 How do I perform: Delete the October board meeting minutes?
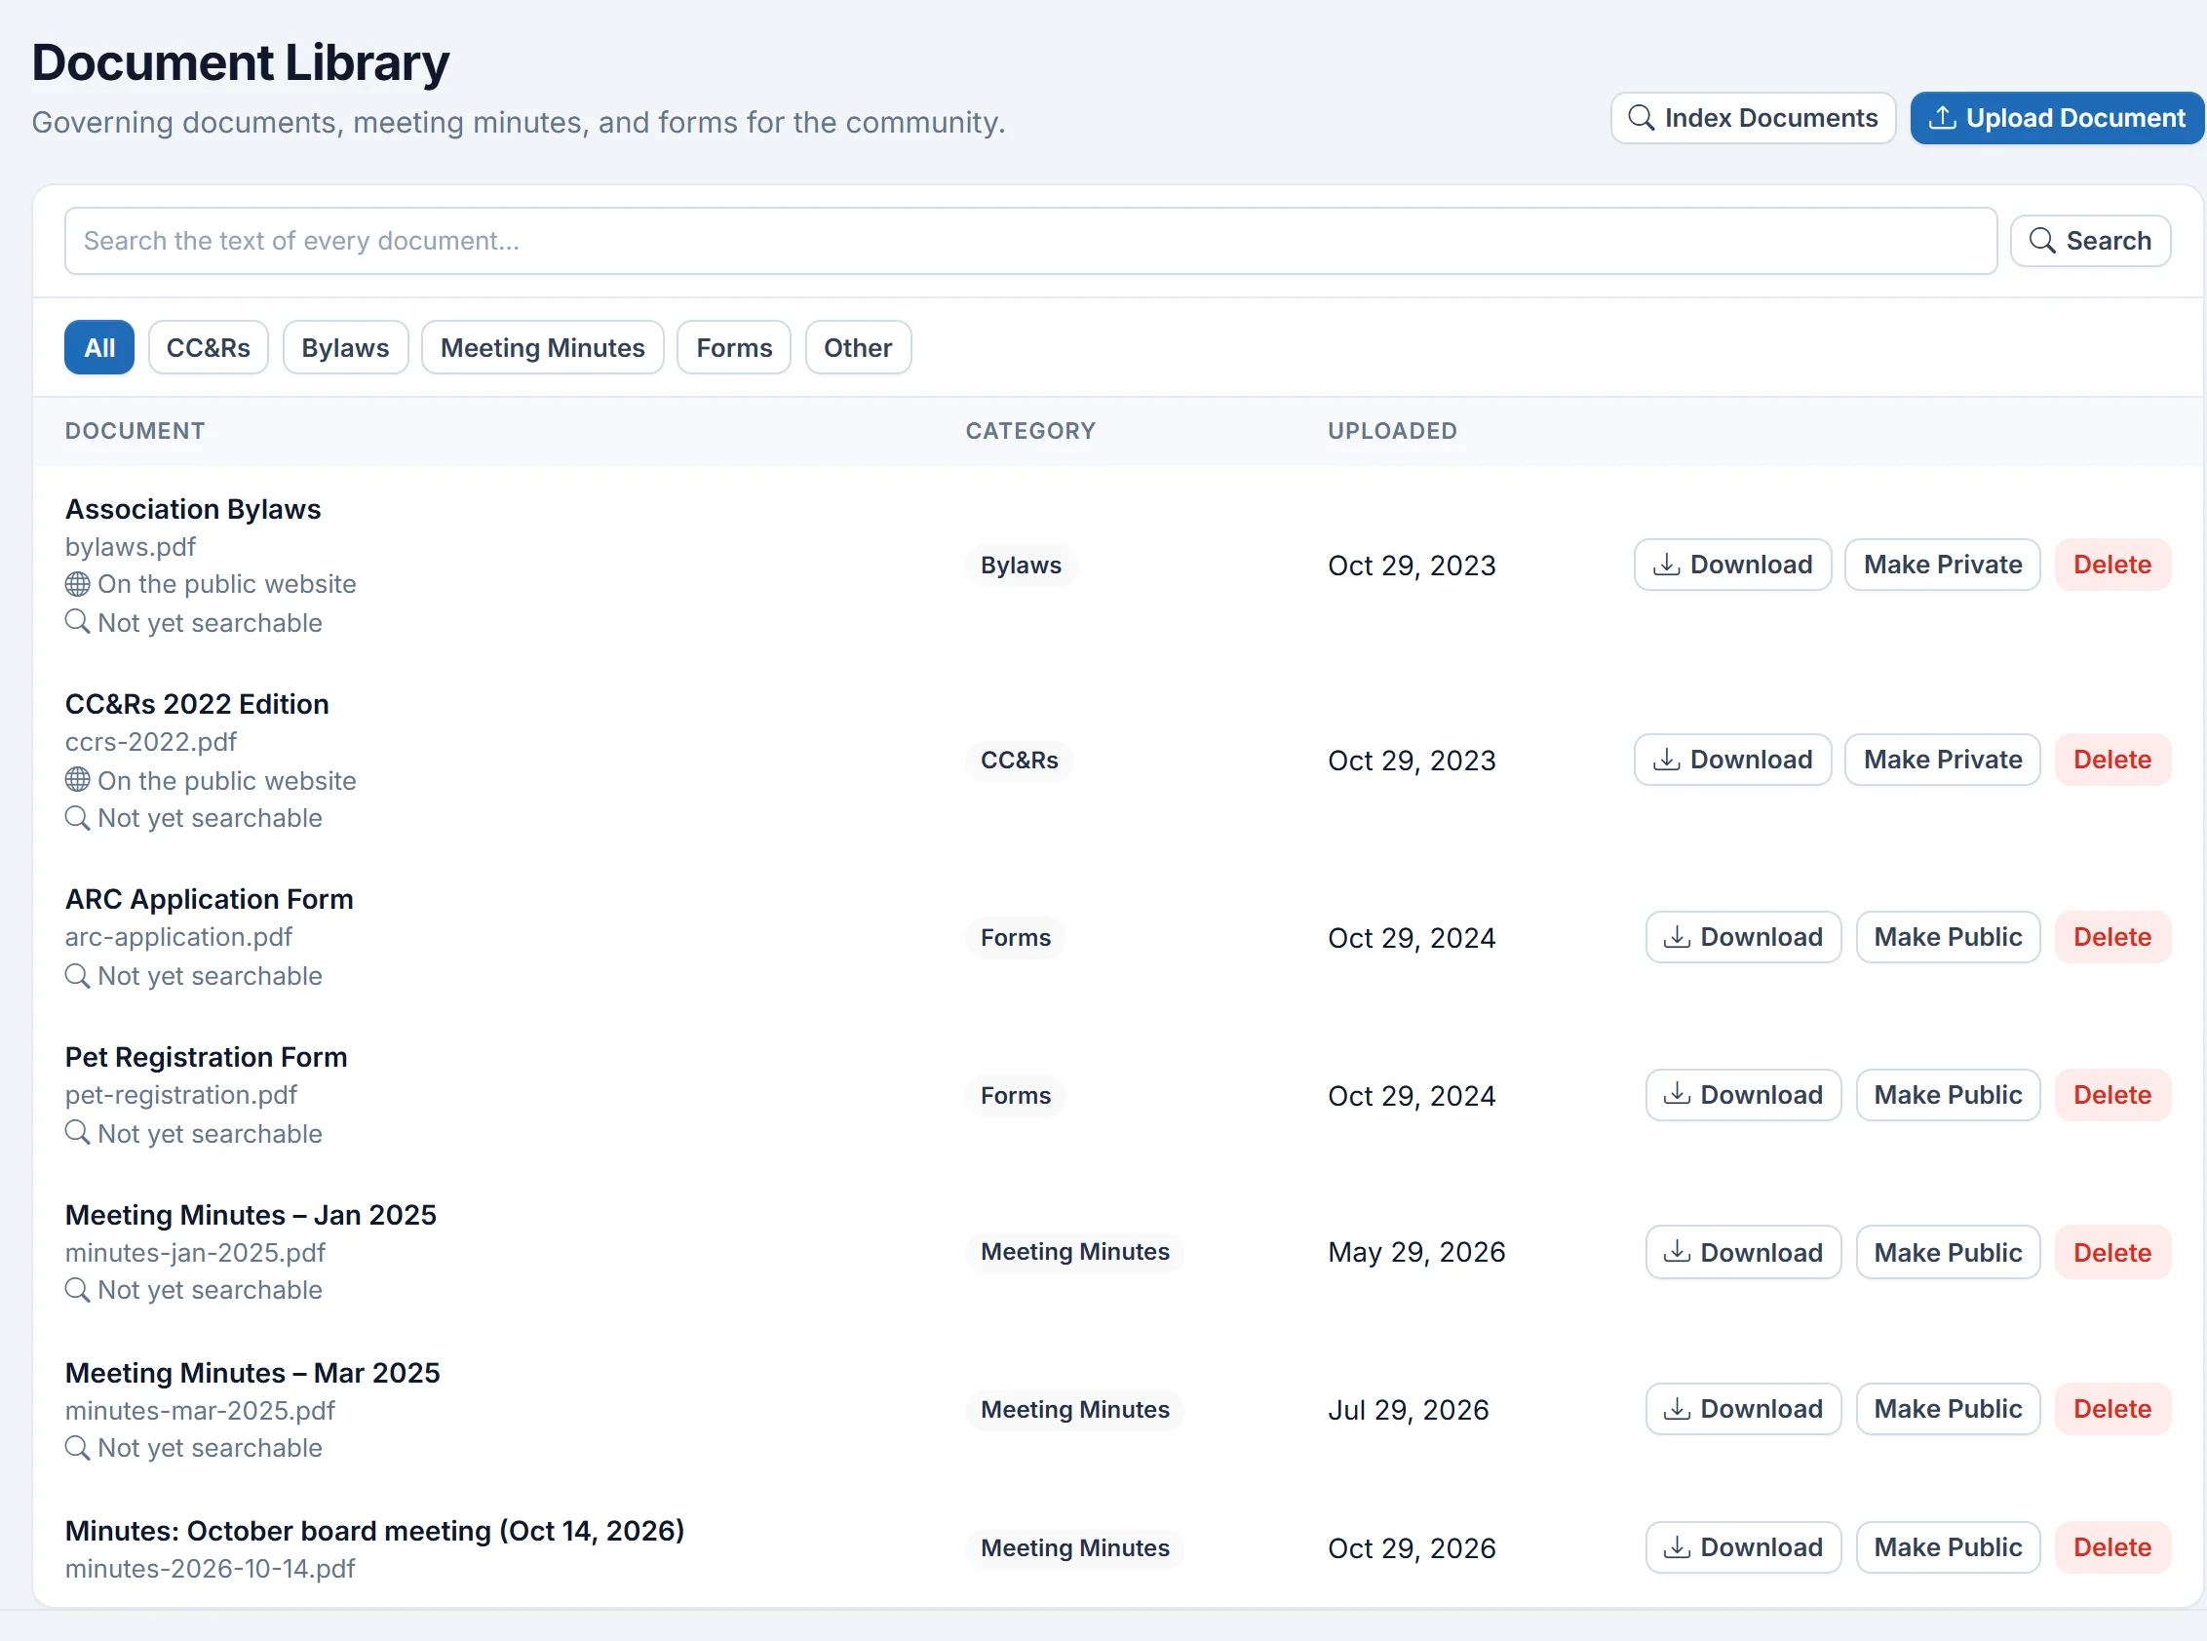click(x=2112, y=1547)
